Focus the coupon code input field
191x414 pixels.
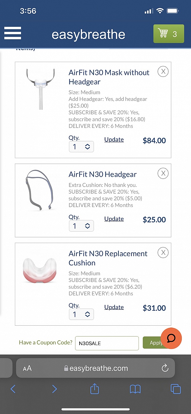107,343
